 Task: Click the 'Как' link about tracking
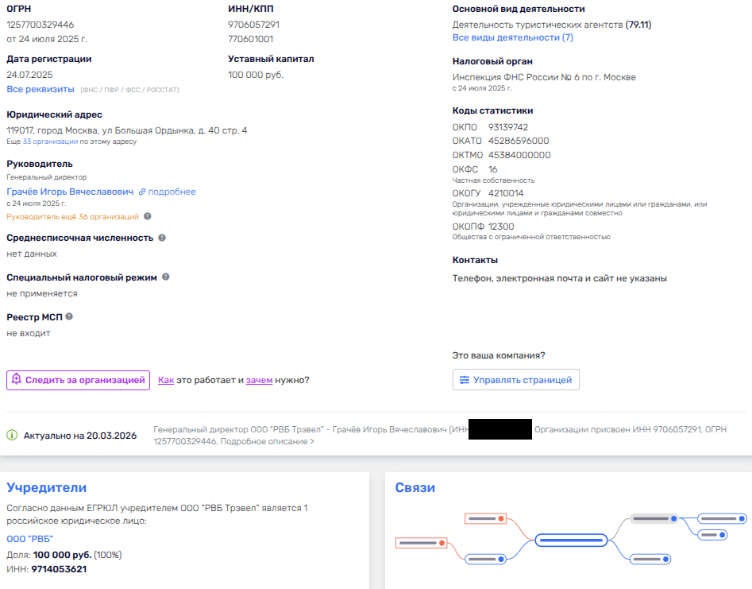(165, 380)
